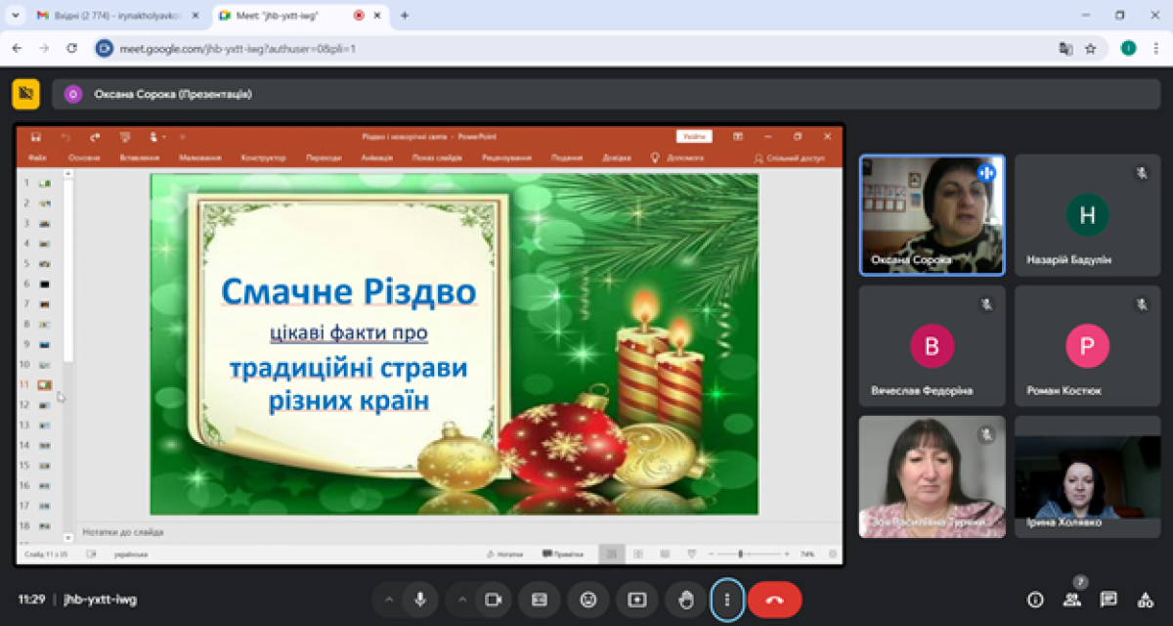Select Оксана Сорока's video tile

point(932,215)
